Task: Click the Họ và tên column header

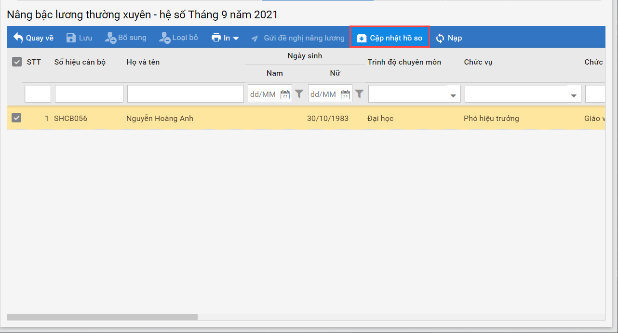Action: 143,62
